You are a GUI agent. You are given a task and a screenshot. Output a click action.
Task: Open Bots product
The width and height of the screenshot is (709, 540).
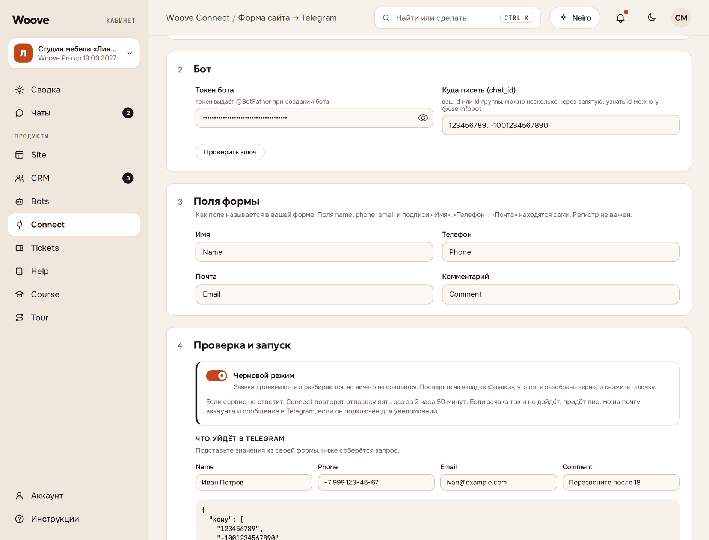click(x=74, y=201)
